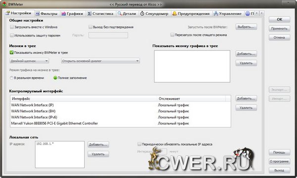Open the Предупреждения tab
This screenshot has width=297, height=178.
coord(191,14)
